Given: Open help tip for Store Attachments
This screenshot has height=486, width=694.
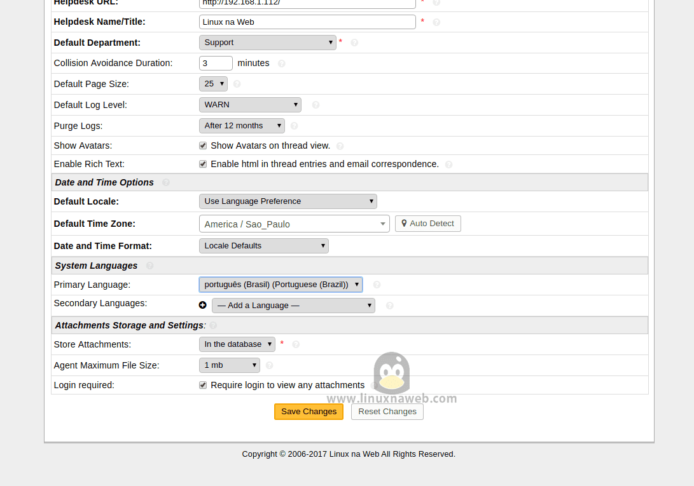Looking at the screenshot, I should (x=296, y=344).
